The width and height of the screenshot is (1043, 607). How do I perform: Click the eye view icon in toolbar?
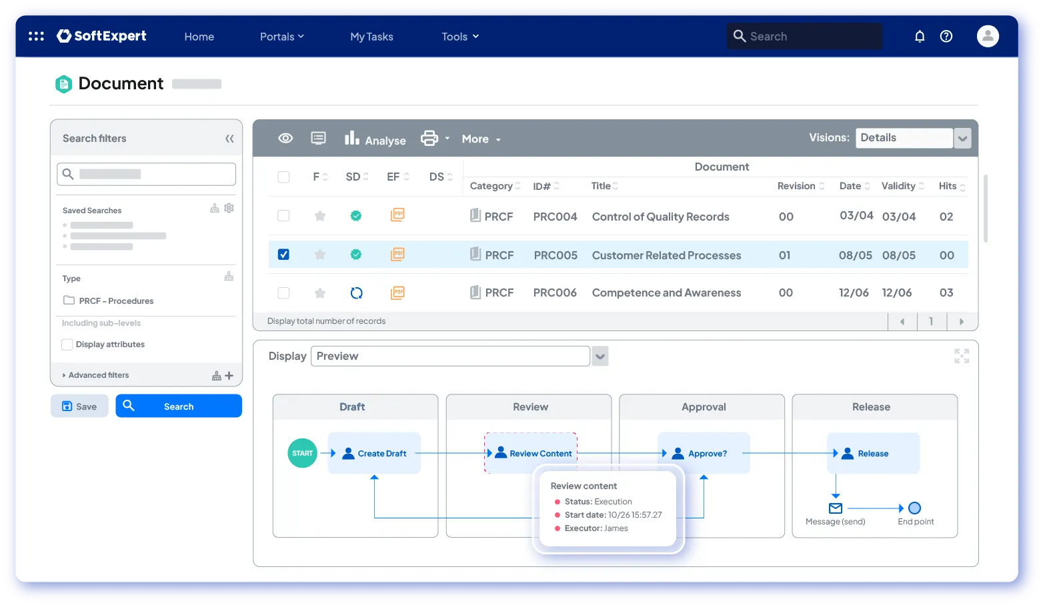pos(285,139)
